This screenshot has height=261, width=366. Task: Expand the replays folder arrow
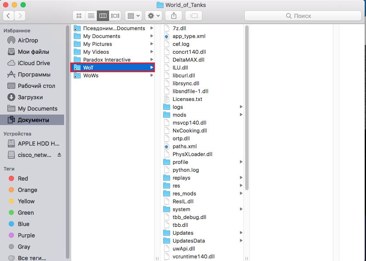[x=241, y=177]
